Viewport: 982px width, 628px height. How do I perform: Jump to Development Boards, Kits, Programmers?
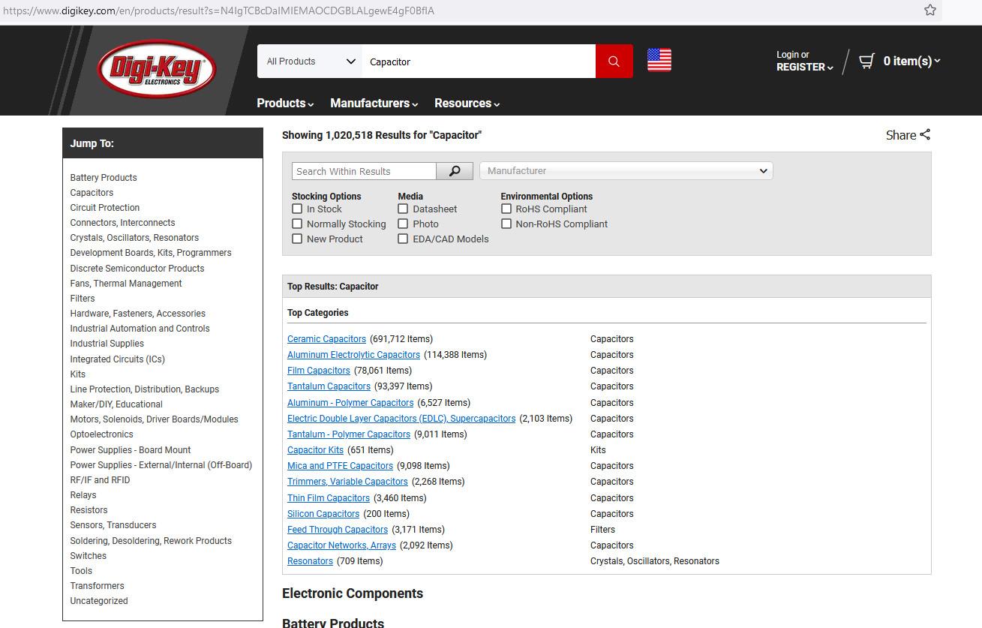(151, 253)
